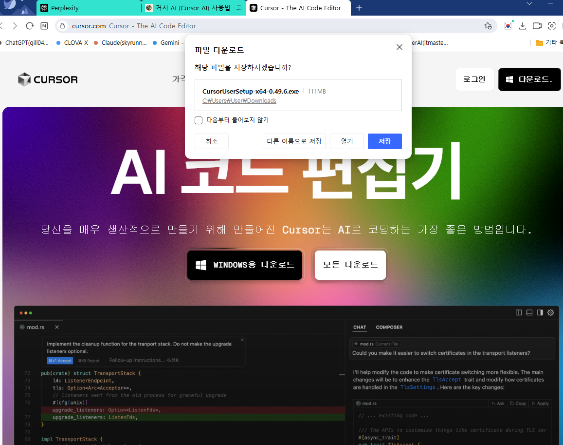Click the video capture icon

(537, 26)
